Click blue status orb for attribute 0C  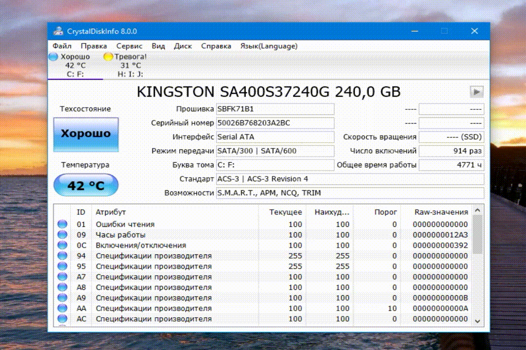pyautogui.click(x=62, y=245)
